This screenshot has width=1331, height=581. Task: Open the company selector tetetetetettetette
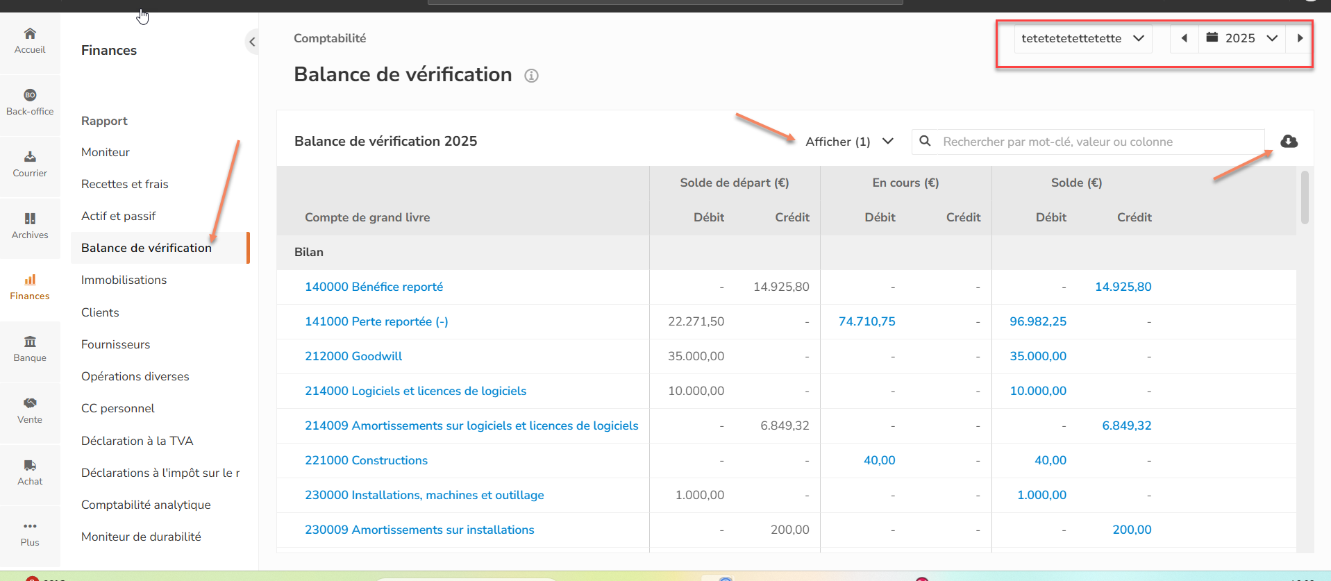1082,39
